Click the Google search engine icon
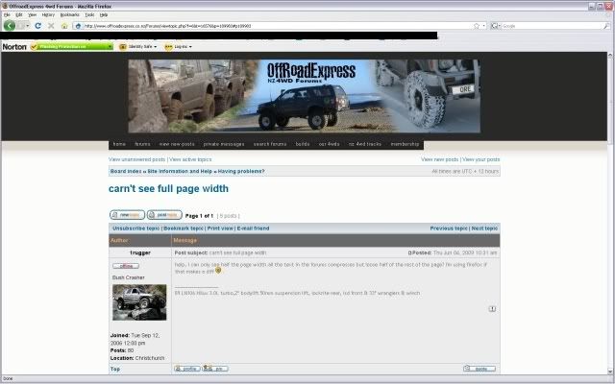615x384 pixels. (x=494, y=26)
